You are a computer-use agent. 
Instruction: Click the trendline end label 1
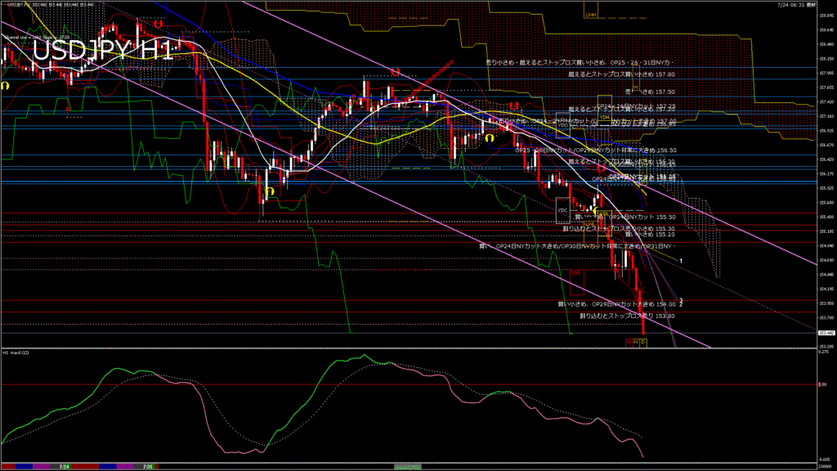[681, 261]
